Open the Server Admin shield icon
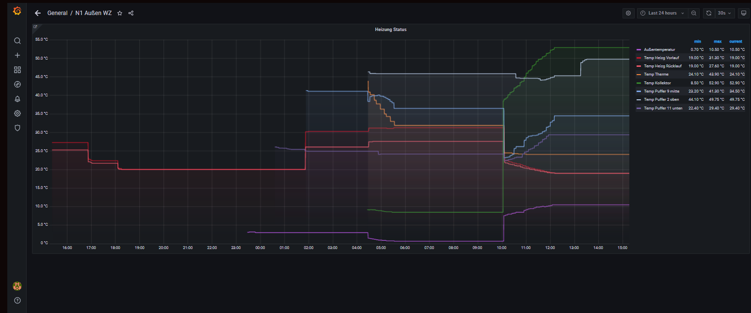The height and width of the screenshot is (313, 751). point(17,128)
